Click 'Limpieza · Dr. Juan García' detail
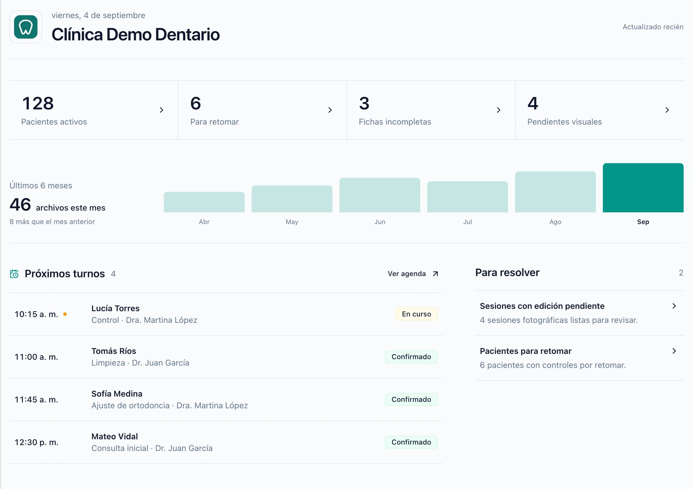The height and width of the screenshot is (489, 693). [x=140, y=363]
